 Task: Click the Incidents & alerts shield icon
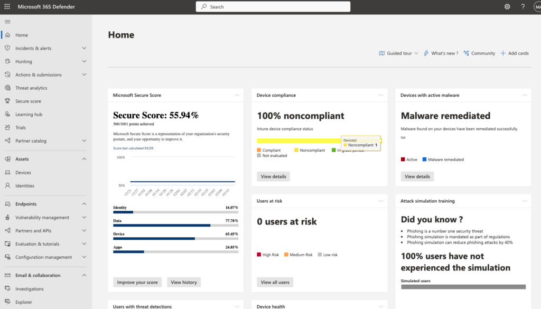click(7, 48)
